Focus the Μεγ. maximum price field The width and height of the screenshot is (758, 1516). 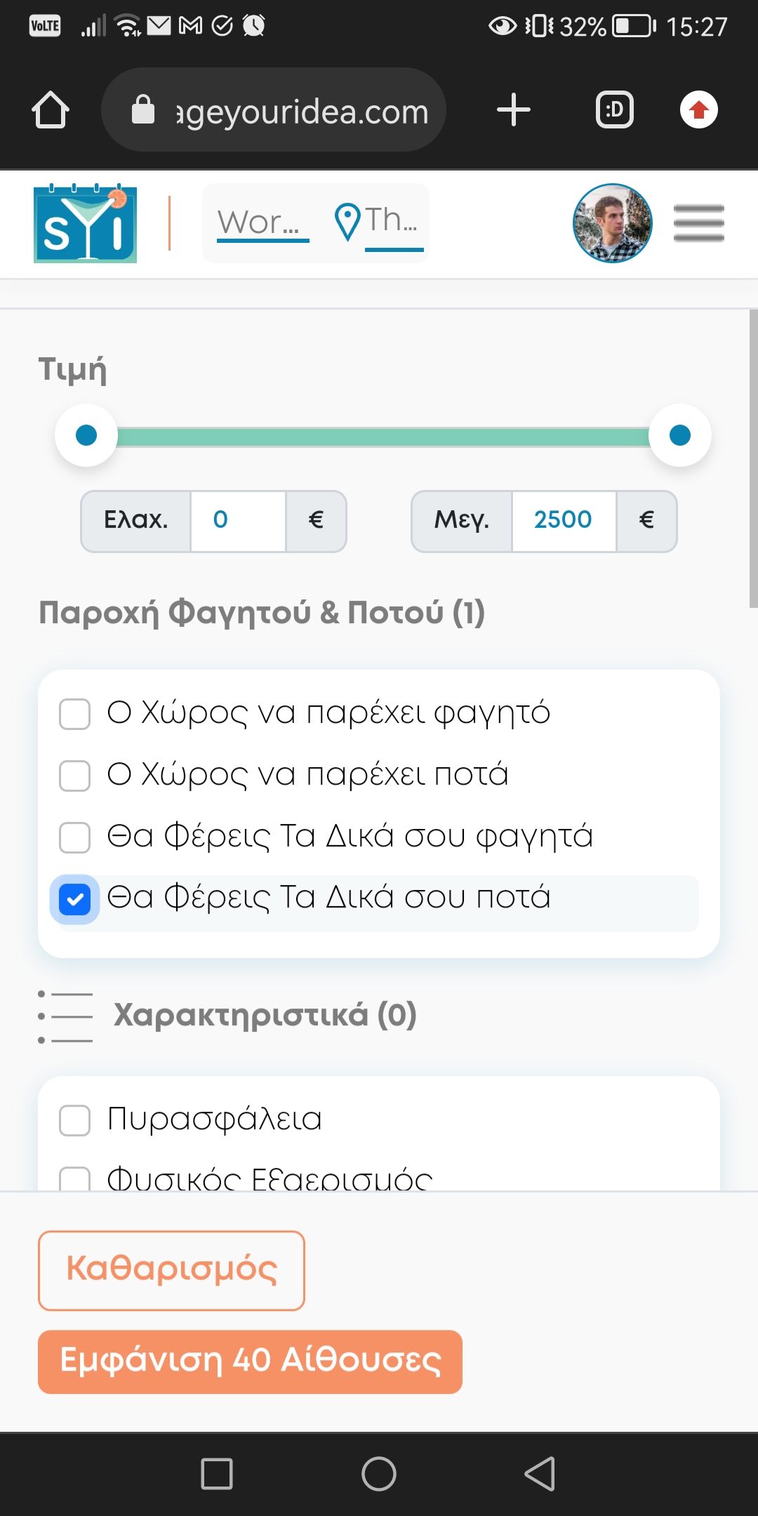coord(564,520)
